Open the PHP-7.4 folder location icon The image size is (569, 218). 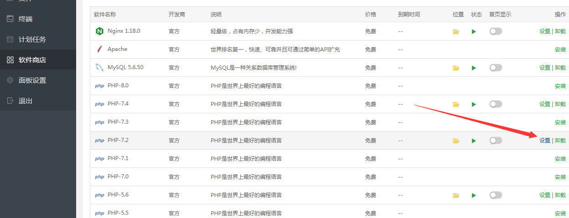(456, 104)
